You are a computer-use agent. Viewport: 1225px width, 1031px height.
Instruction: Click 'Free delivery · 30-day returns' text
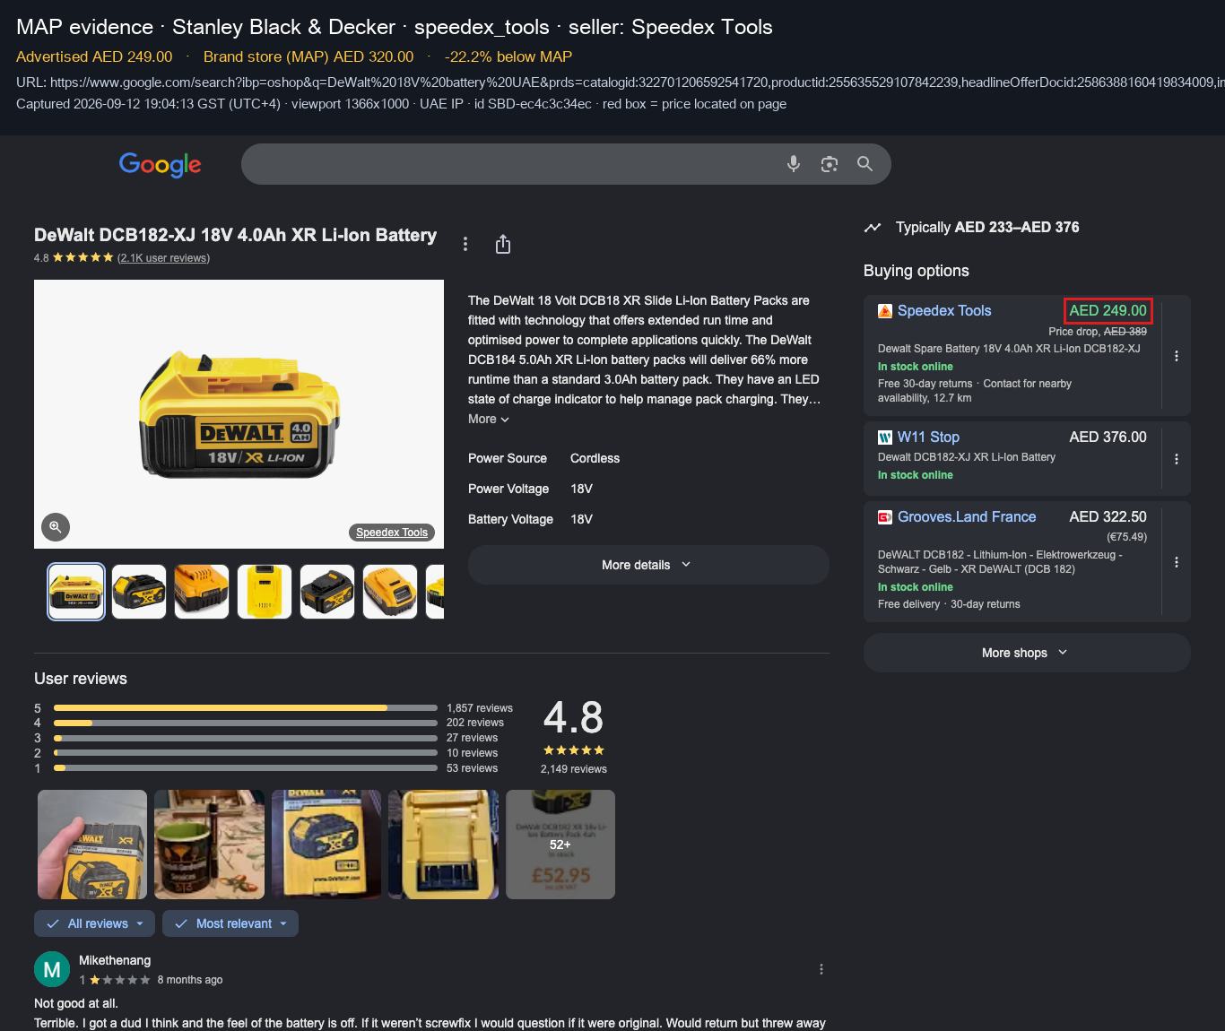[949, 604]
